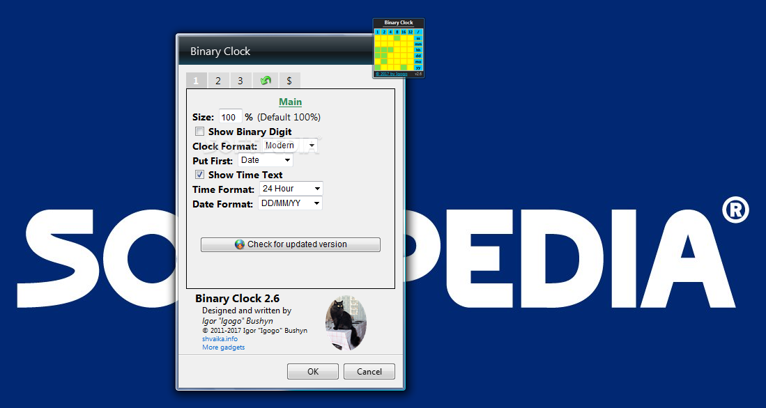Screen dimensions: 766x408
Task: Click the 'Igor "Igogo" Bushyn' italic author name
Action: (238, 321)
